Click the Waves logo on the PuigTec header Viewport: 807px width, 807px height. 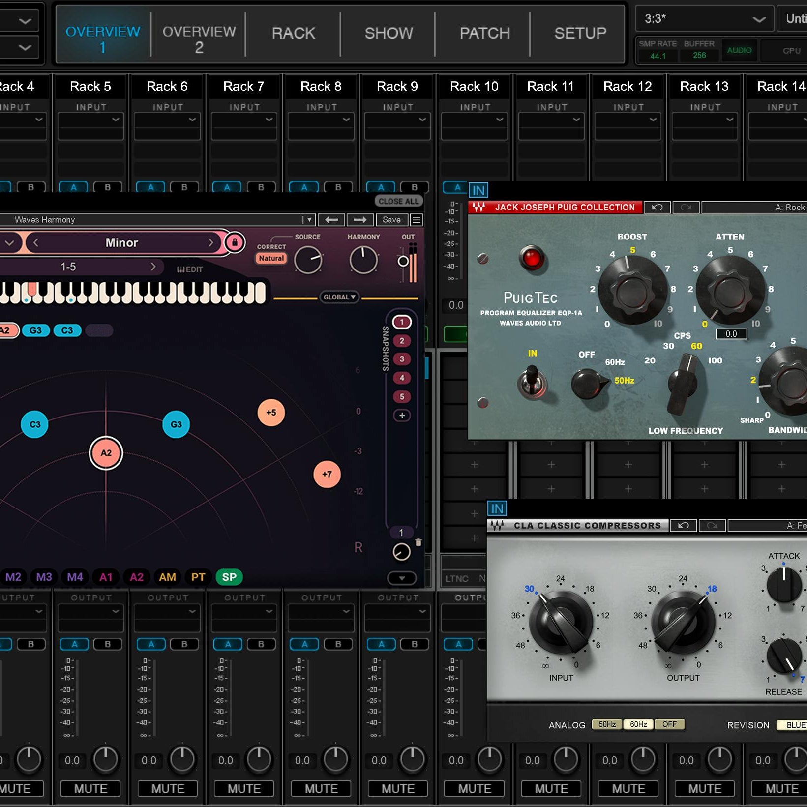478,207
